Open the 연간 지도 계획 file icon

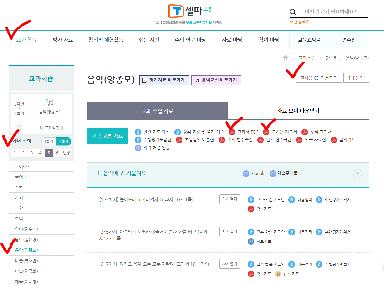(x=138, y=132)
